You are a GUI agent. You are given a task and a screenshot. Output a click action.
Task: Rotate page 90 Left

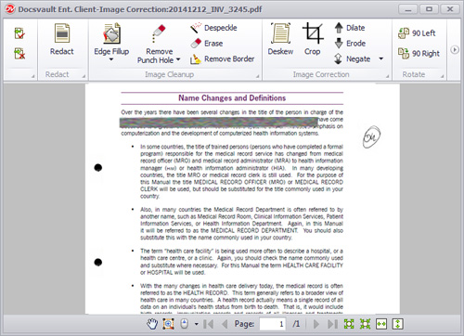point(417,33)
